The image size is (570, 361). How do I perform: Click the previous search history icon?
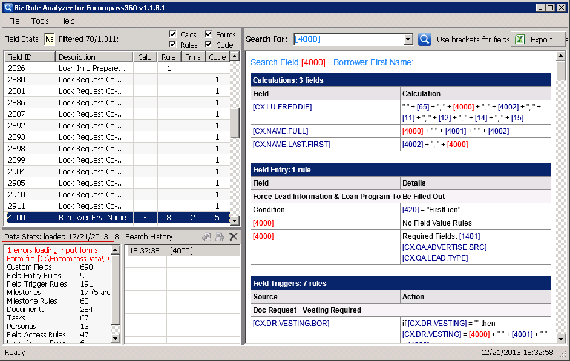(206, 237)
